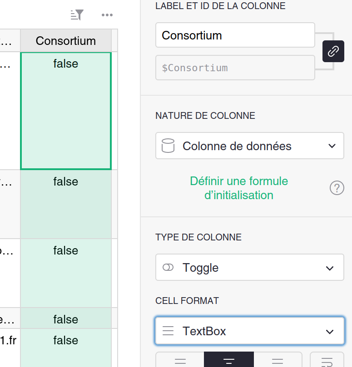Click the Consortium label input field
This screenshot has width=352, height=367.
point(235,35)
